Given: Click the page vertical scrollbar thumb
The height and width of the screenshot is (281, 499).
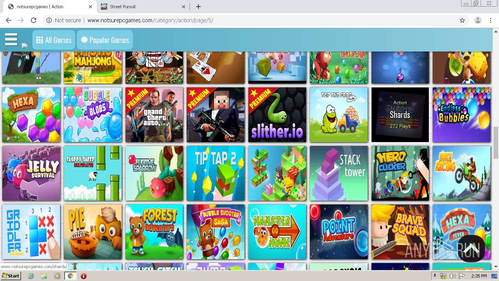Looking at the screenshot, I should coord(496,142).
